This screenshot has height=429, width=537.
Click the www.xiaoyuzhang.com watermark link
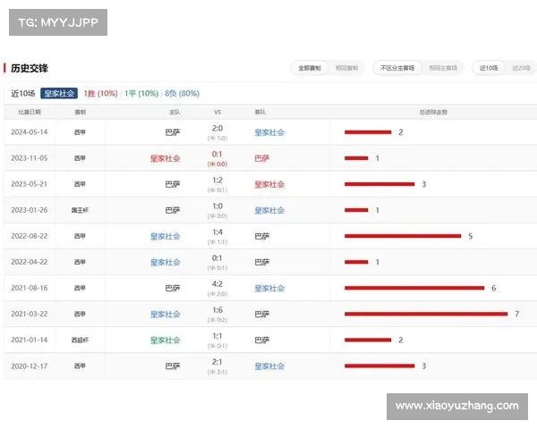[x=456, y=406]
